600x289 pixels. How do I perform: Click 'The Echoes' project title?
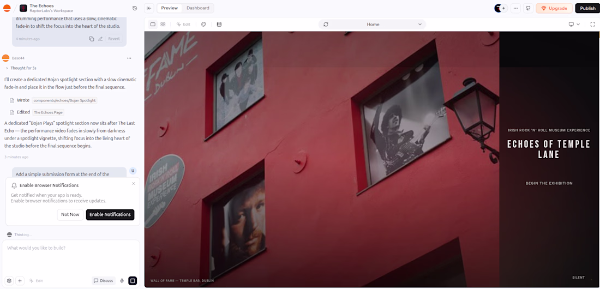41,6
